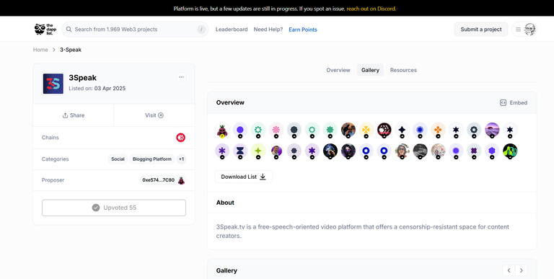Click Embed next to the Overview heading
The width and height of the screenshot is (554, 279).
[514, 103]
